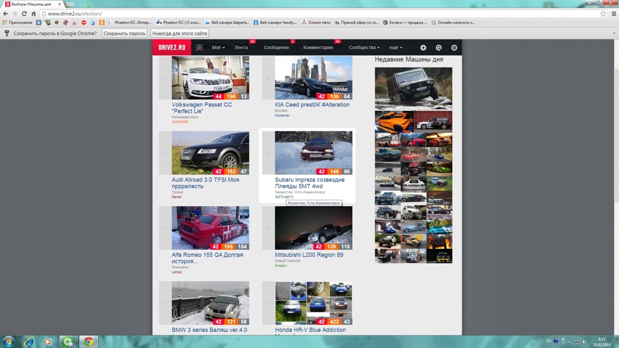619x348 pixels.
Task: Expand the "Сообщества" dropdown
Action: pyautogui.click(x=364, y=48)
